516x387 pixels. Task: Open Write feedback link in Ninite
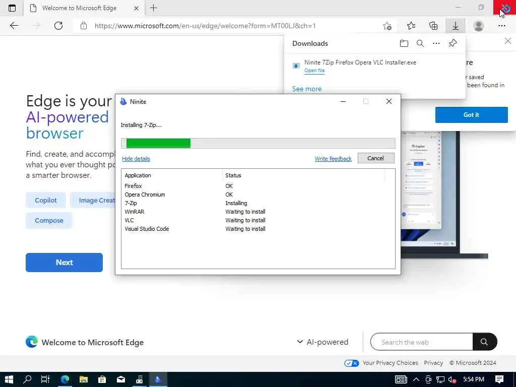[x=333, y=159]
